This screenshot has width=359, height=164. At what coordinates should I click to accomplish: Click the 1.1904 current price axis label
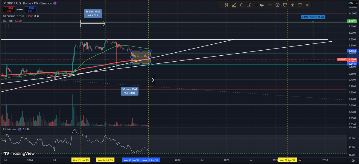(x=352, y=60)
